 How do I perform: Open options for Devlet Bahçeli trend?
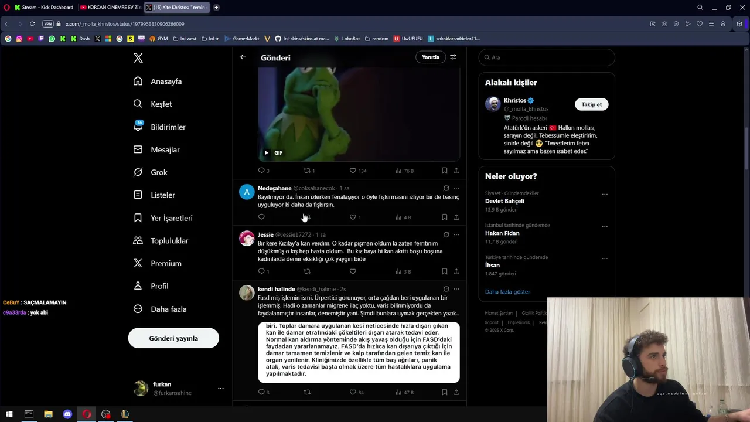coord(605,194)
